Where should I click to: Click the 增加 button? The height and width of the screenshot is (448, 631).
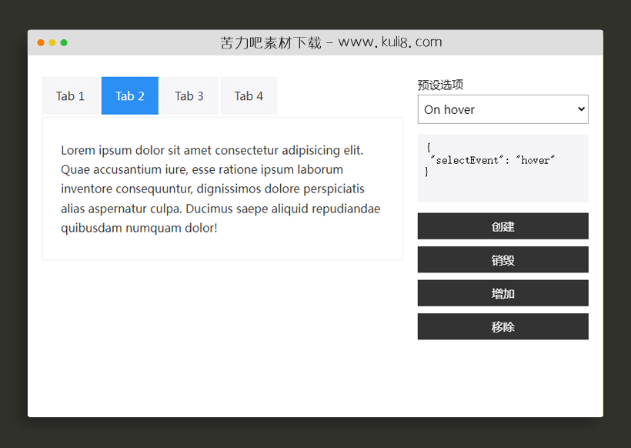[502, 293]
